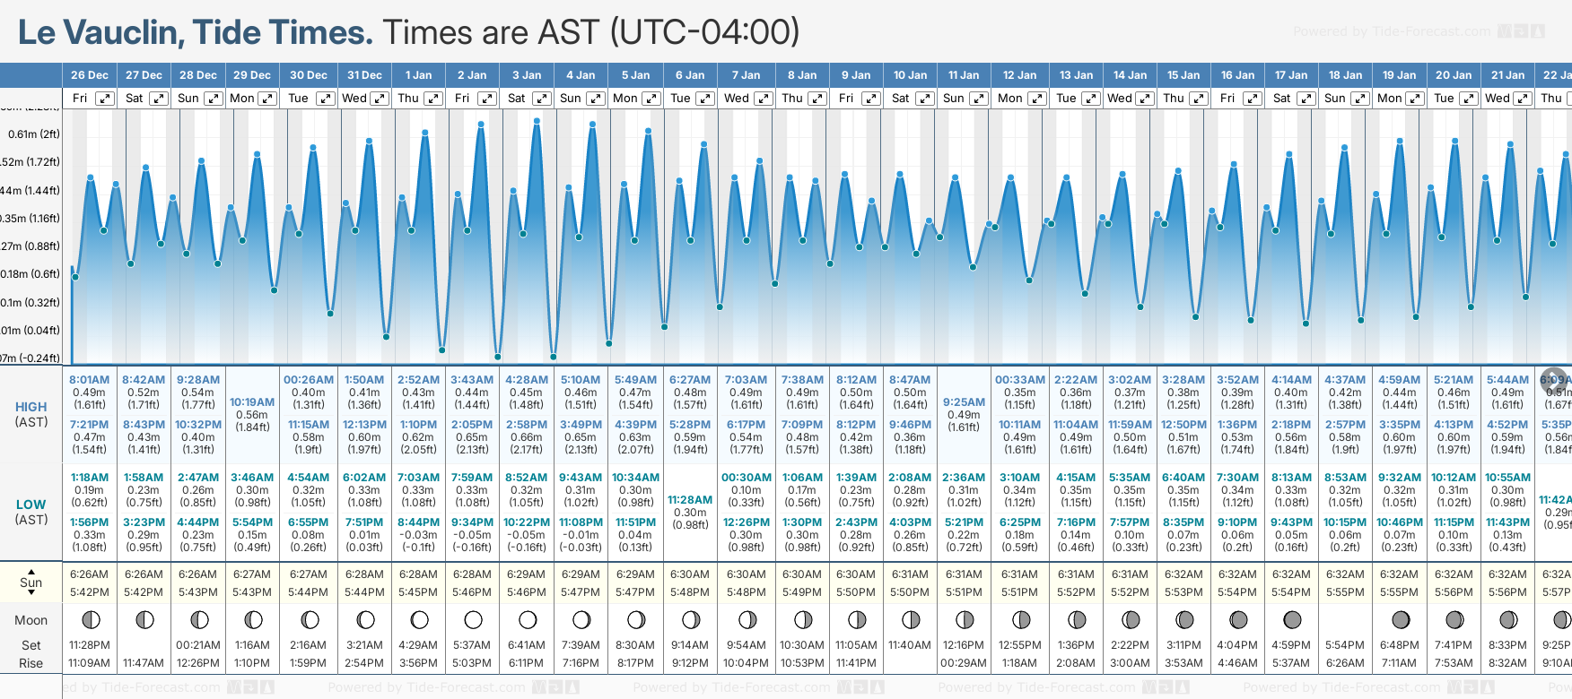This screenshot has width=1572, height=699.
Task: Click the expand icon beside Sat 27 Dec
Action: [158, 99]
